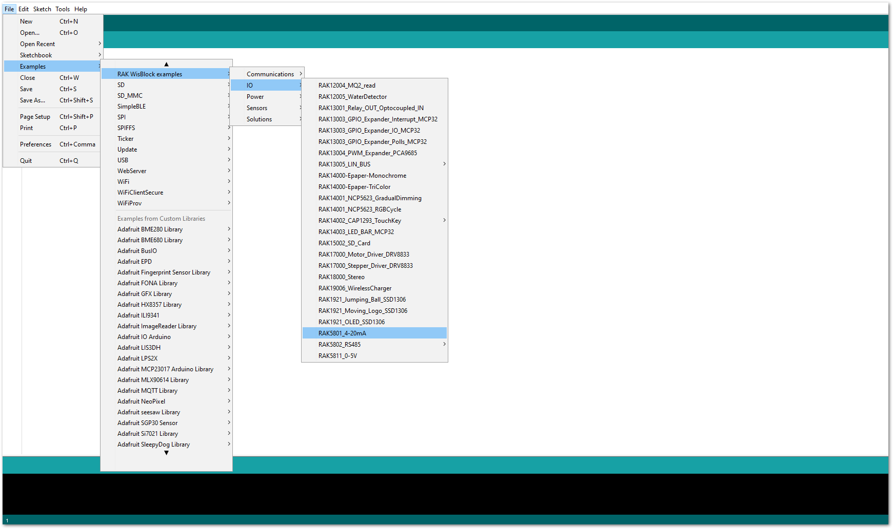Expand Adafruit ImageReader Library examples
The width and height of the screenshot is (893, 529).
point(166,326)
